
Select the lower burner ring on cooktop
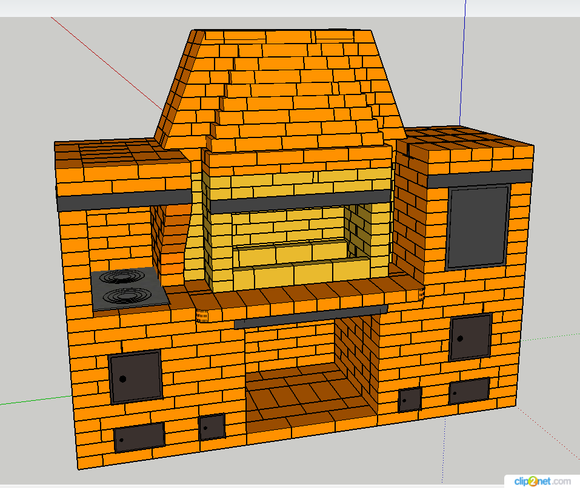[x=127, y=296]
